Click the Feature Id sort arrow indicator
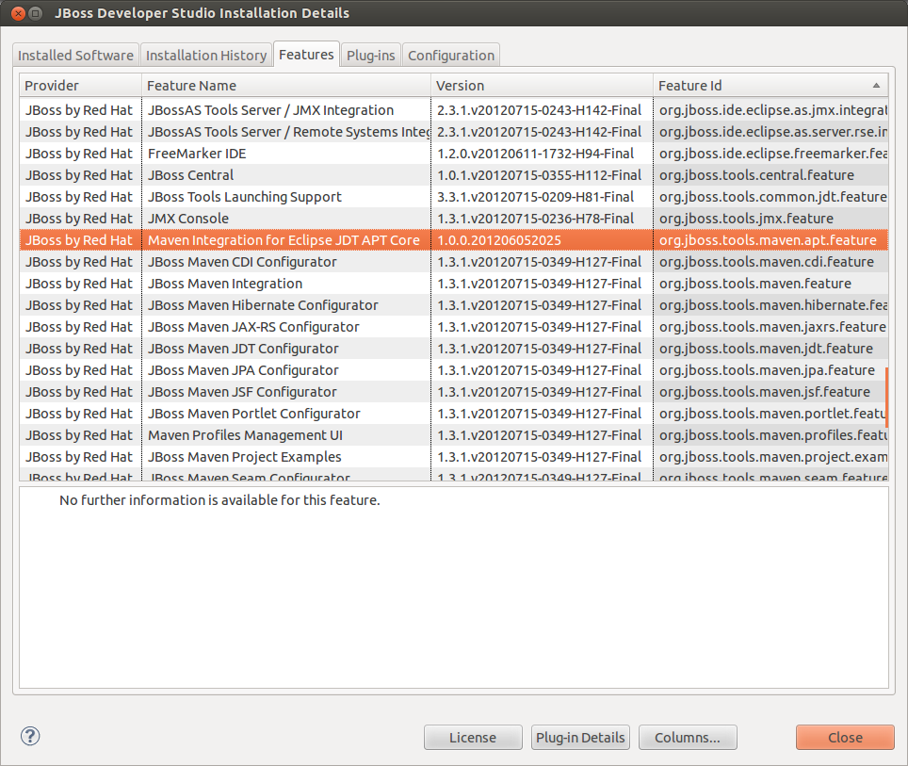 [876, 85]
